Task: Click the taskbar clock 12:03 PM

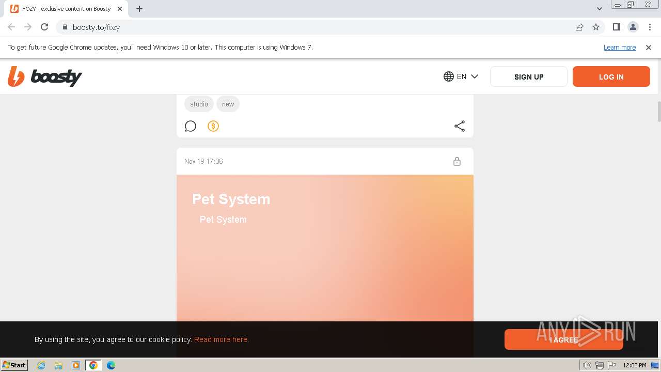Action: pyautogui.click(x=635, y=365)
